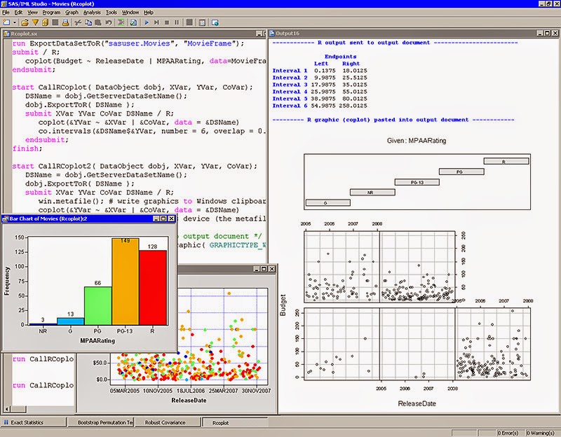Image resolution: width=561 pixels, height=437 pixels.
Task: Click the Stop program square icon
Action: (167, 22)
